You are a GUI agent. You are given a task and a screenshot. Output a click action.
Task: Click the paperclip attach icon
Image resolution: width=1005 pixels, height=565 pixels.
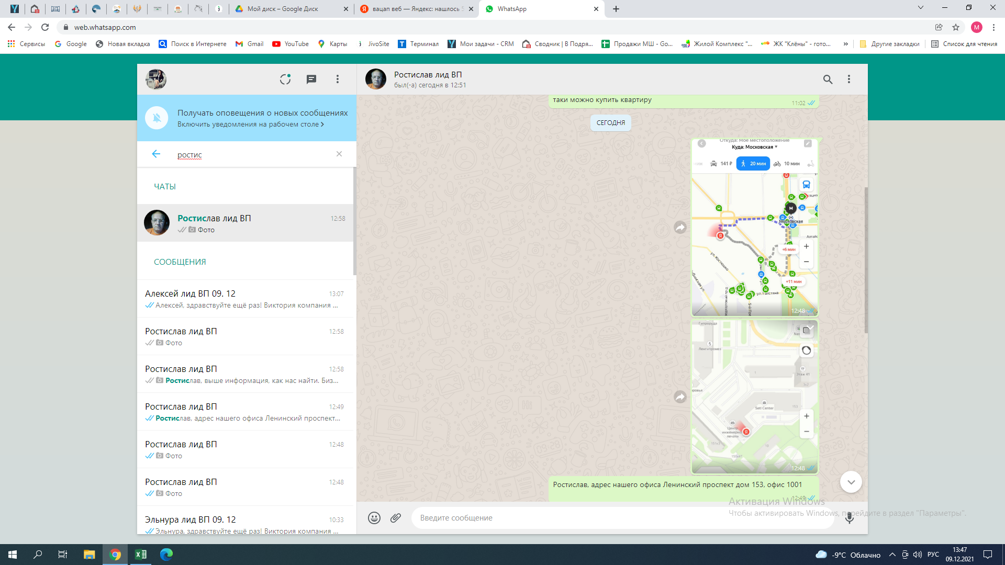click(396, 518)
